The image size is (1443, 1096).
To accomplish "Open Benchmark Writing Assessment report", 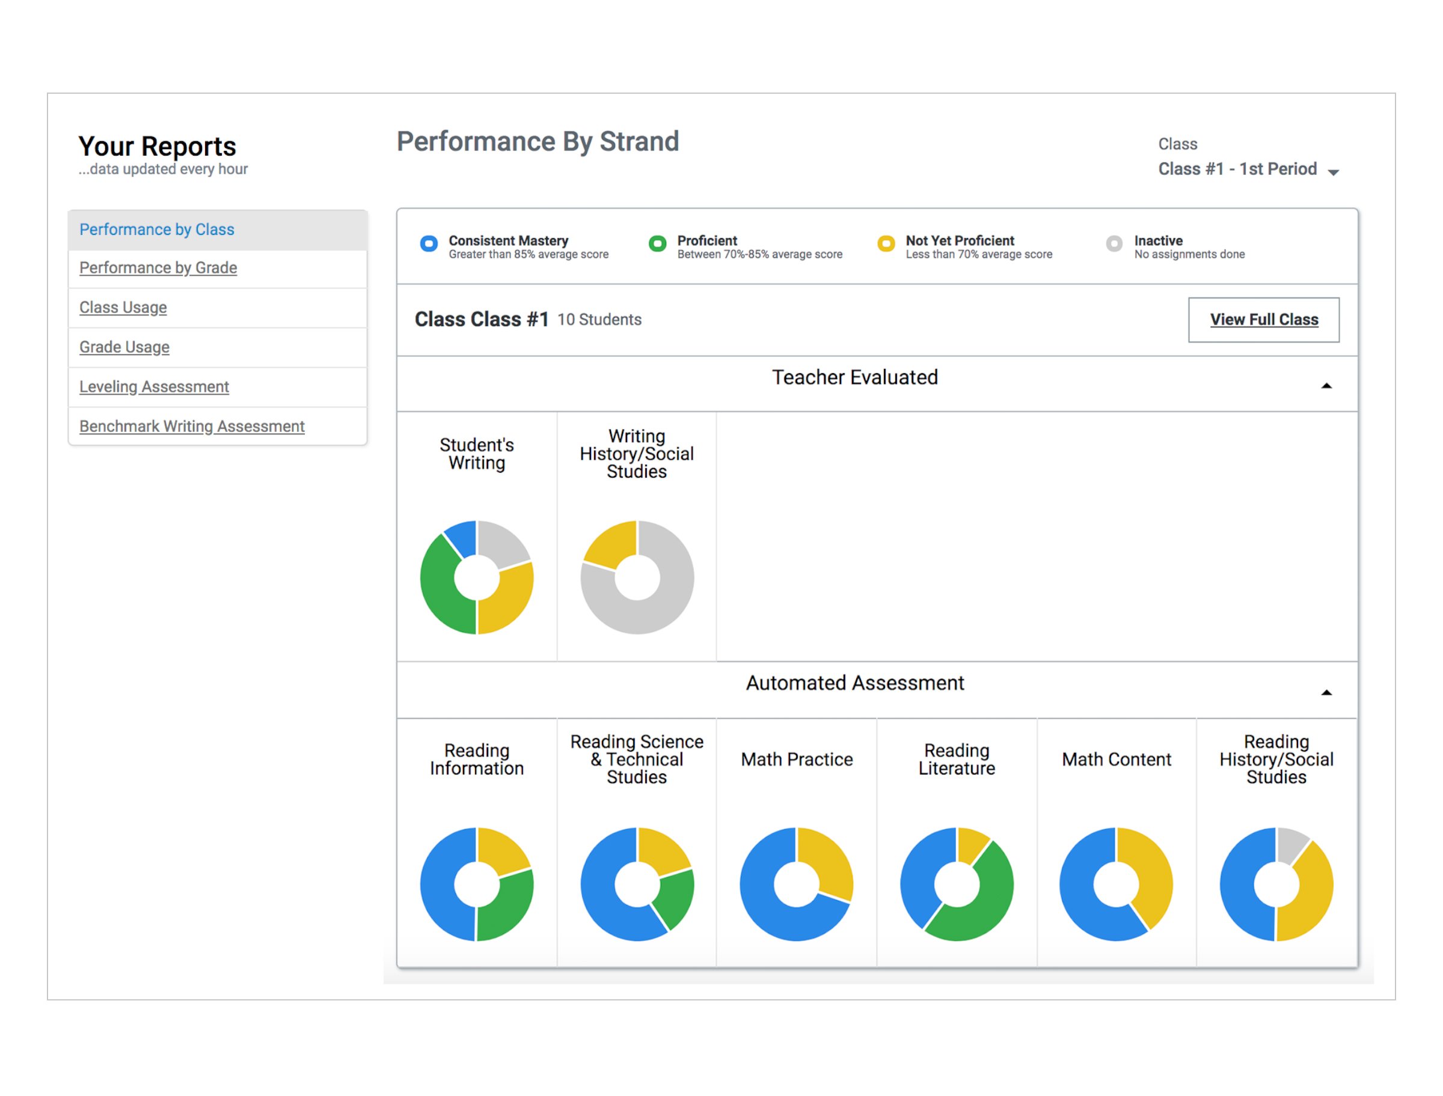I will [192, 427].
